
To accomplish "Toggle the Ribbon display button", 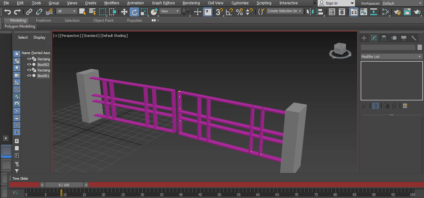I will pyautogui.click(x=354, y=12).
